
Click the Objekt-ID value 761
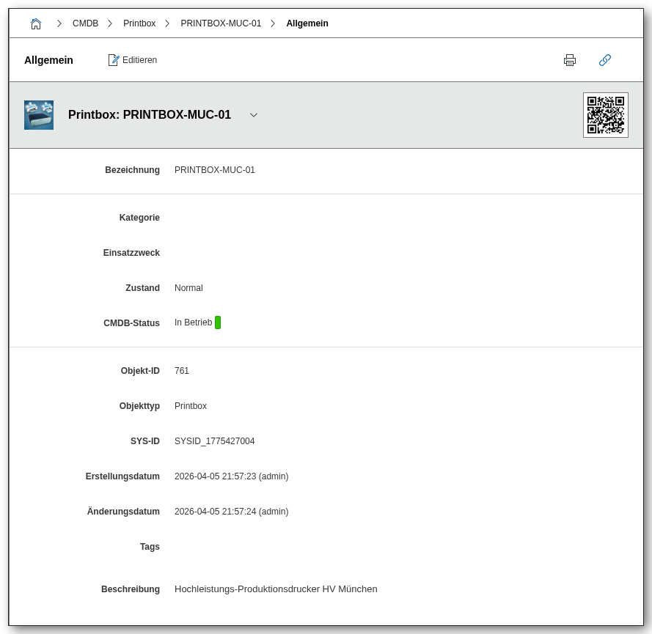(182, 371)
